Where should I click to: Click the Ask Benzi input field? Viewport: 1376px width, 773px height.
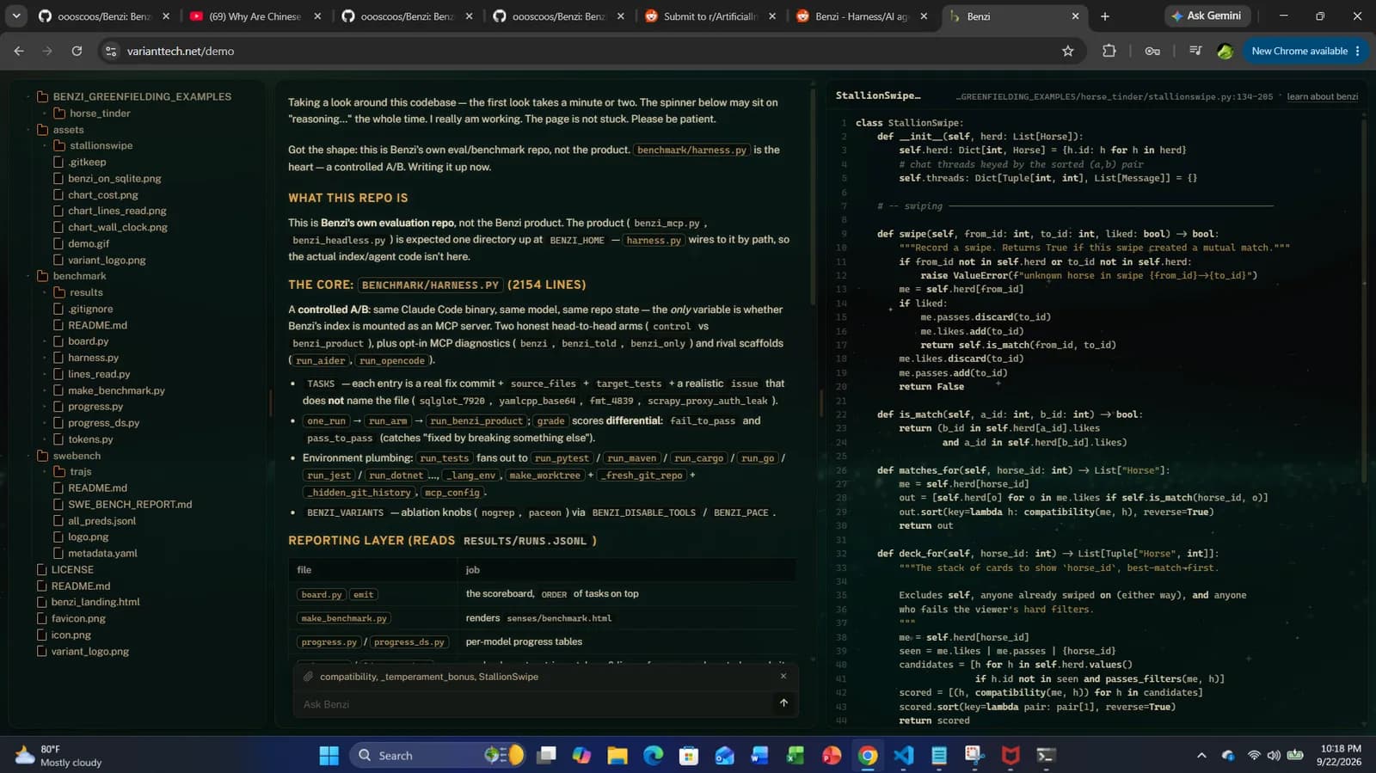point(535,704)
